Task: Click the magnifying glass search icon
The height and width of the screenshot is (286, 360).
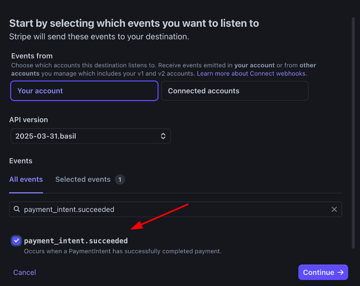Action: pyautogui.click(x=17, y=209)
